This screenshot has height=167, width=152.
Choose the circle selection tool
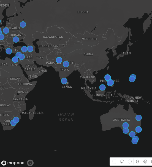coord(130,162)
